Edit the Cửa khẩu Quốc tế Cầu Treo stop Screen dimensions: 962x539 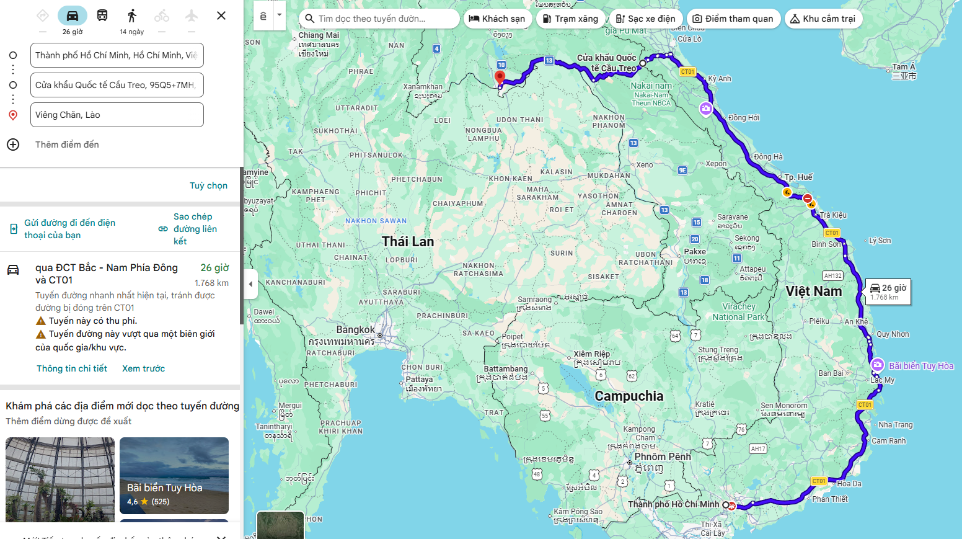click(x=117, y=85)
